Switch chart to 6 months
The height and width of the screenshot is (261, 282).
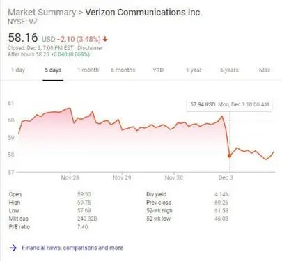coord(123,70)
